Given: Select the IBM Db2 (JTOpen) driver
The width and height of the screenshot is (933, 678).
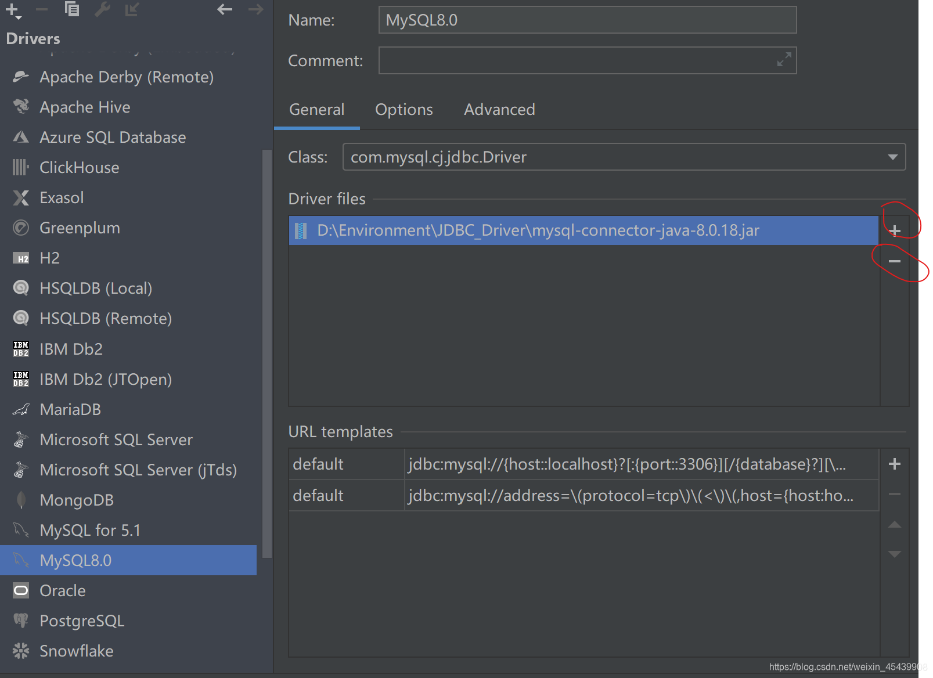Looking at the screenshot, I should pos(128,379).
